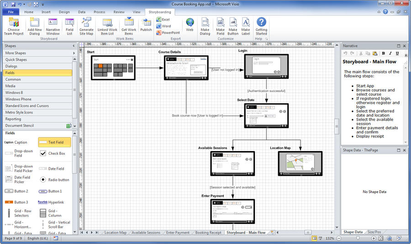Image resolution: width=411 pixels, height=244 pixels.
Task: Select the Login dialog thumbnail
Action: pos(266,66)
